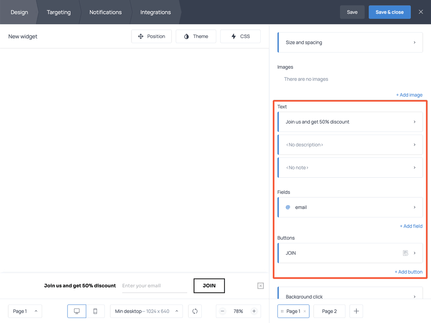This screenshot has width=431, height=323.
Task: Click Save & close
Action: 389,12
